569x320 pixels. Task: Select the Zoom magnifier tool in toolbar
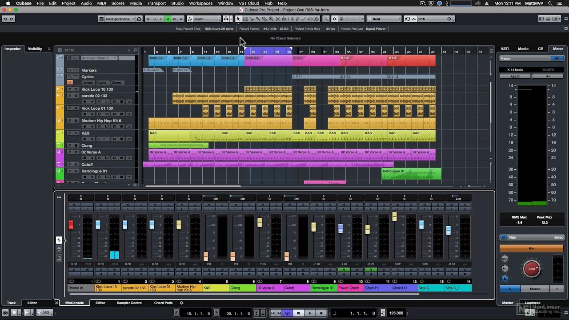pos(271,19)
